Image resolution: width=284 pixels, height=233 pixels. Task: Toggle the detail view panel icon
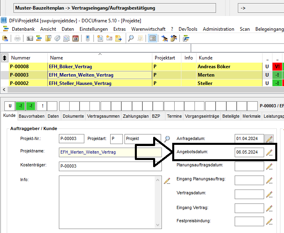pos(152,38)
